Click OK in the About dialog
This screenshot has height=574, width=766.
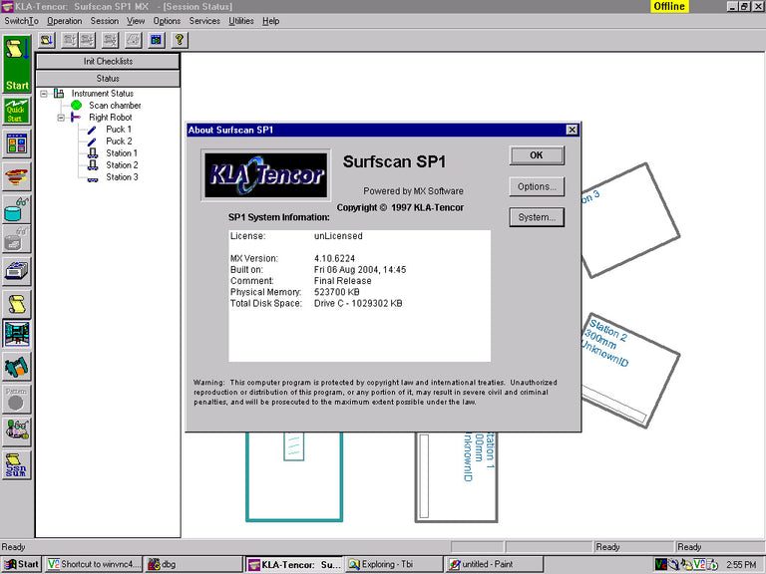[x=537, y=155]
